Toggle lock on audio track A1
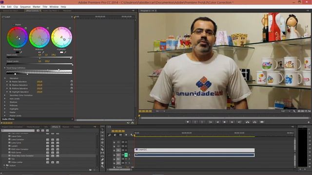Viewport: 312px width, 175px height. pyautogui.click(x=114, y=155)
